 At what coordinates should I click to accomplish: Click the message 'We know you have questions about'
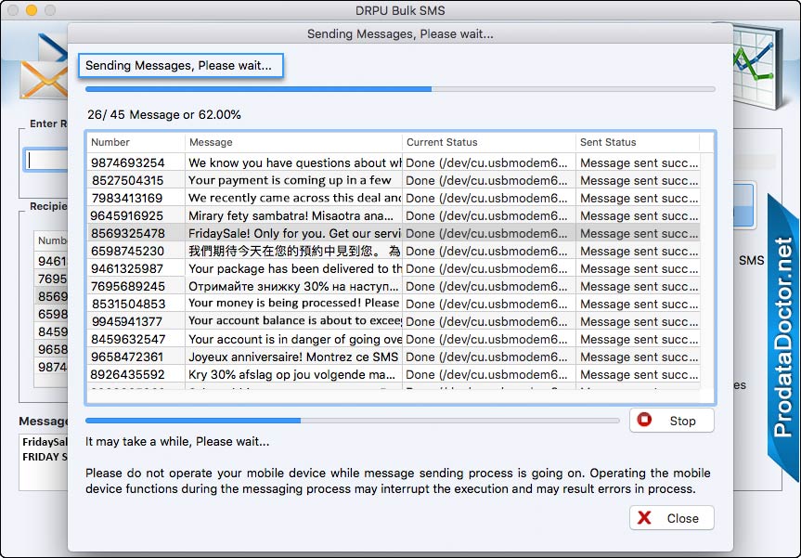(295, 163)
